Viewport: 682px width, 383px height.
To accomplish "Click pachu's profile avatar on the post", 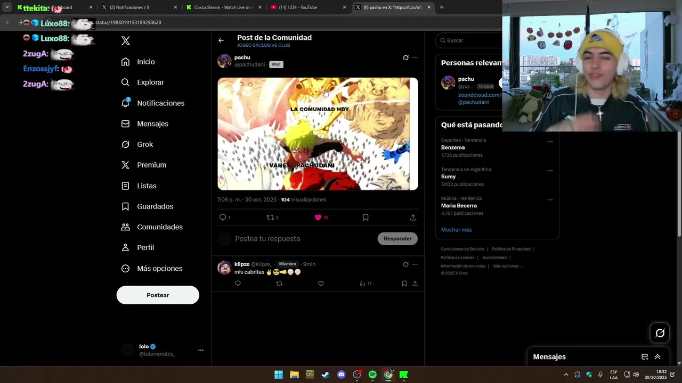I will [x=224, y=61].
